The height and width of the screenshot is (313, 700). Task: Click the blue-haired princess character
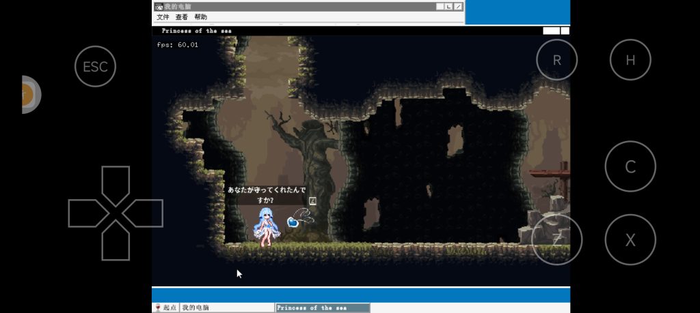[x=265, y=227]
